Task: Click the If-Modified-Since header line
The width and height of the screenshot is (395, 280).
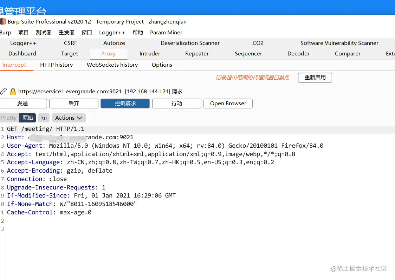Action: click(91, 195)
